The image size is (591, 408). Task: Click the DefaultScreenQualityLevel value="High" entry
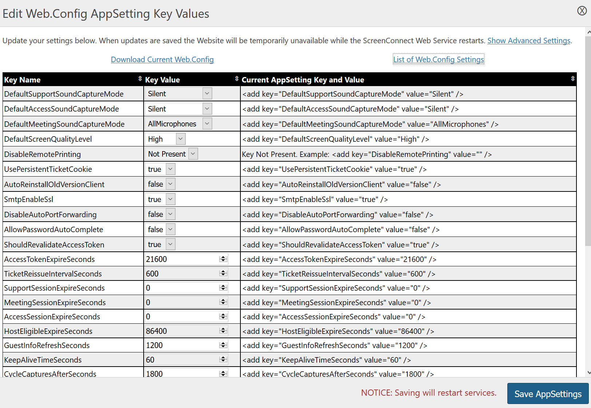[336, 139]
